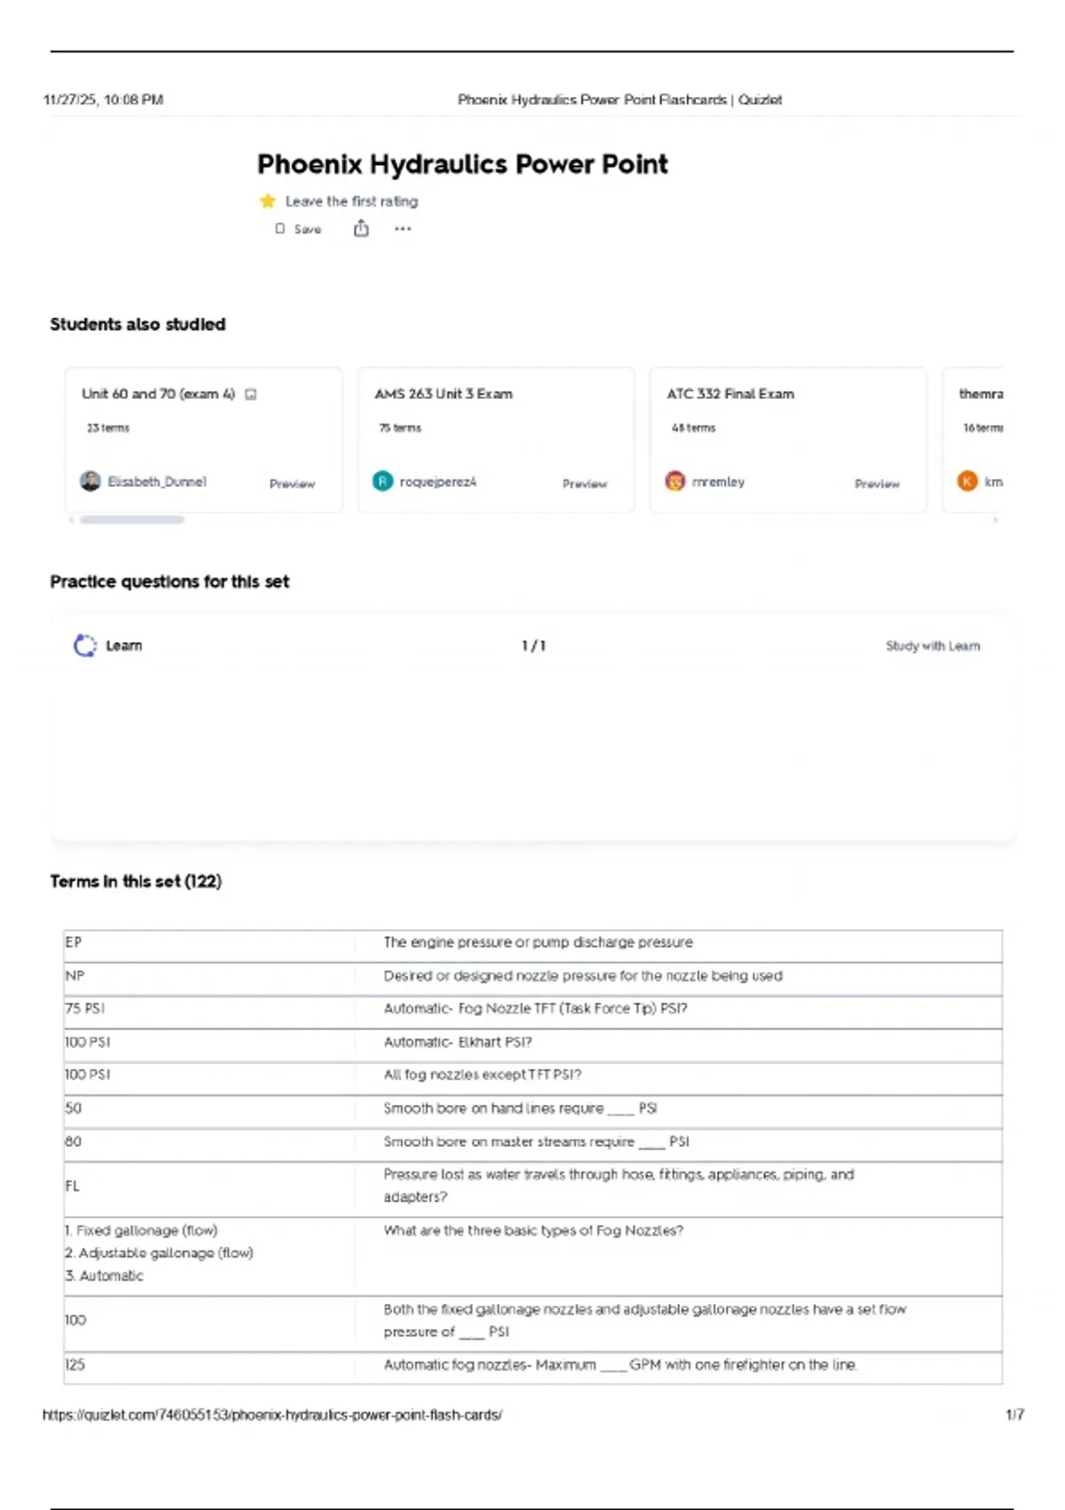
Task: Preview the ATC 332 Final Exam set
Action: 877,484
